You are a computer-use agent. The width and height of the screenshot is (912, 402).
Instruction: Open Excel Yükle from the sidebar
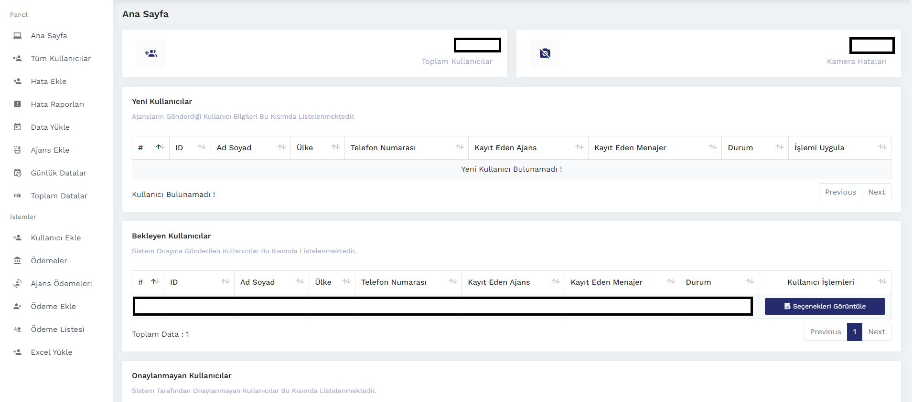(x=52, y=352)
